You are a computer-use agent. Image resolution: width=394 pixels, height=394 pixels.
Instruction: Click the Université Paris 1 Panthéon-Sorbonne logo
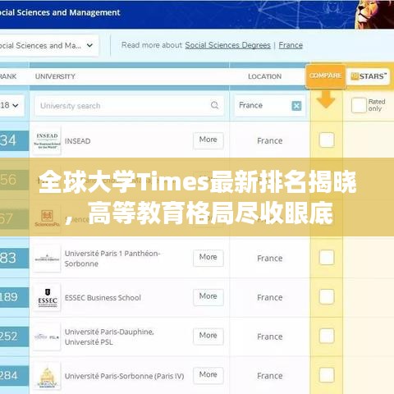[x=47, y=258]
